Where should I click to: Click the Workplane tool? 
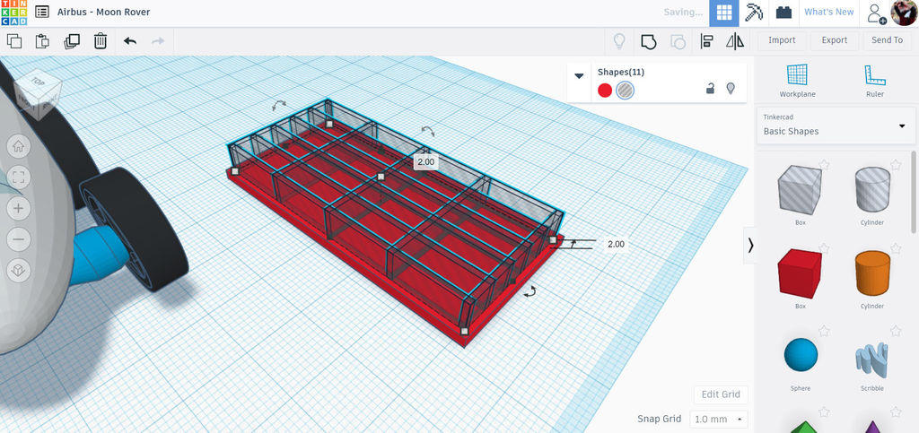[797, 81]
